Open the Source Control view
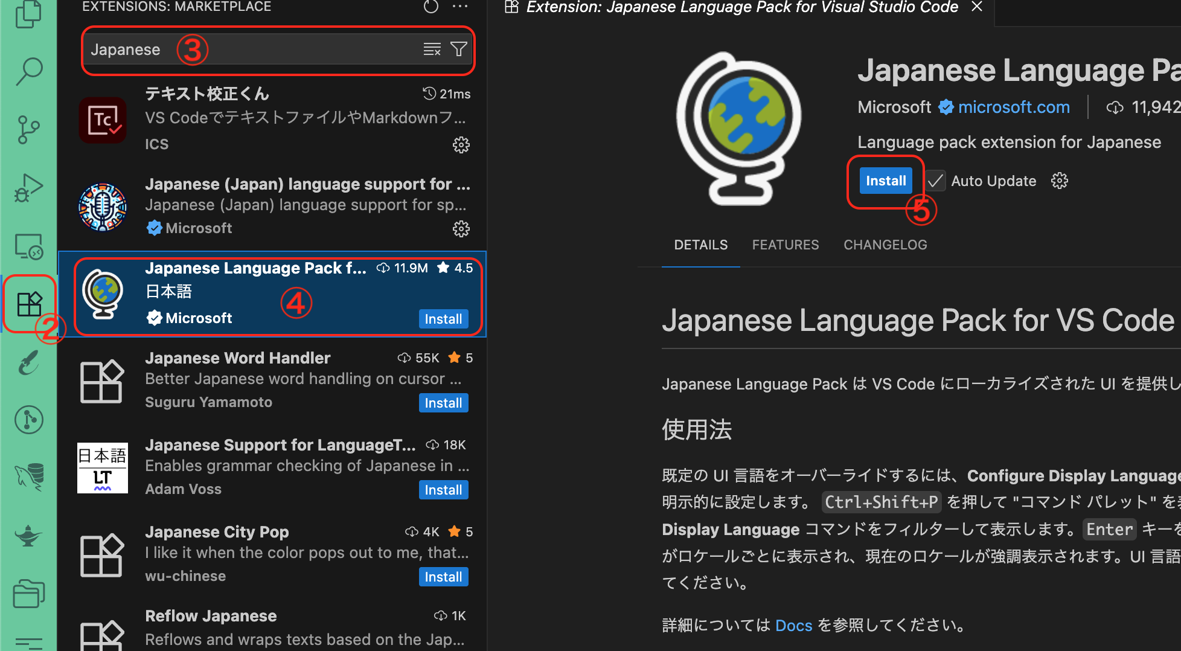This screenshot has width=1181, height=651. pos(29,129)
